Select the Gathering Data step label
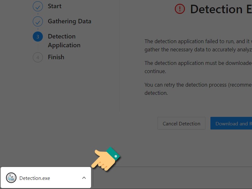252x189 pixels. click(69, 21)
